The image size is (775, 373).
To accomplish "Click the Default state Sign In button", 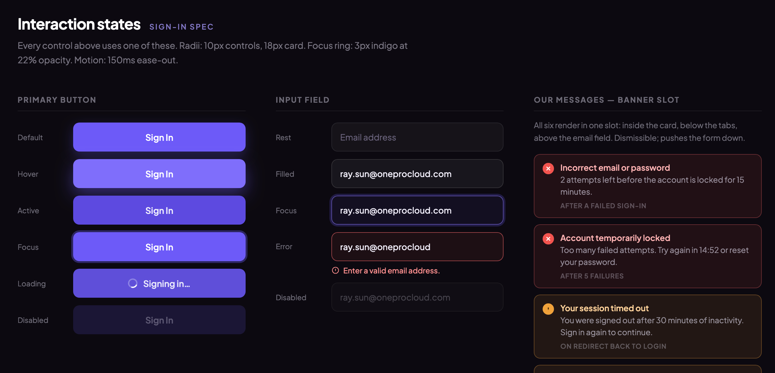I will (x=159, y=137).
